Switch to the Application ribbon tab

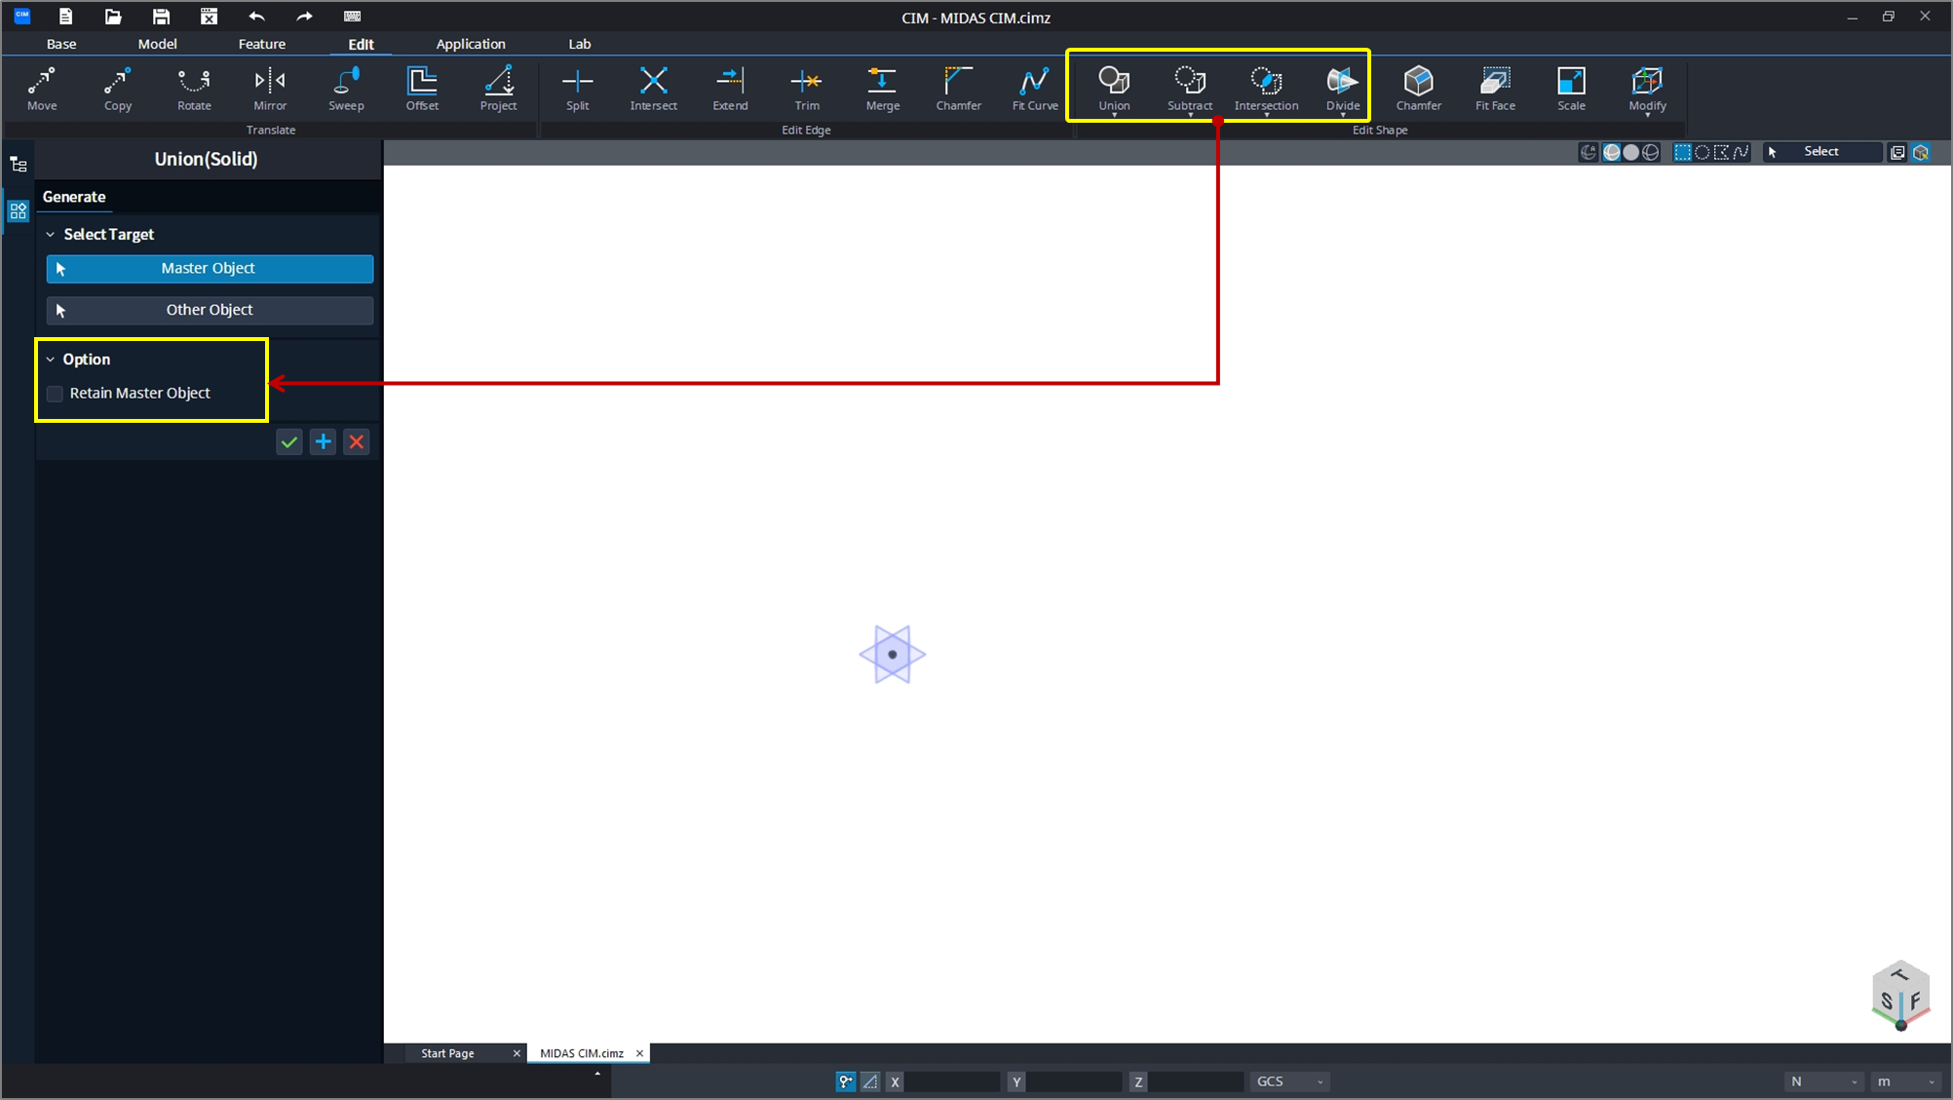coord(471,44)
